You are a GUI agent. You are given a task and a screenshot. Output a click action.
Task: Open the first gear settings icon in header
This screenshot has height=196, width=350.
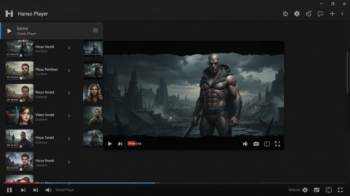click(x=285, y=14)
